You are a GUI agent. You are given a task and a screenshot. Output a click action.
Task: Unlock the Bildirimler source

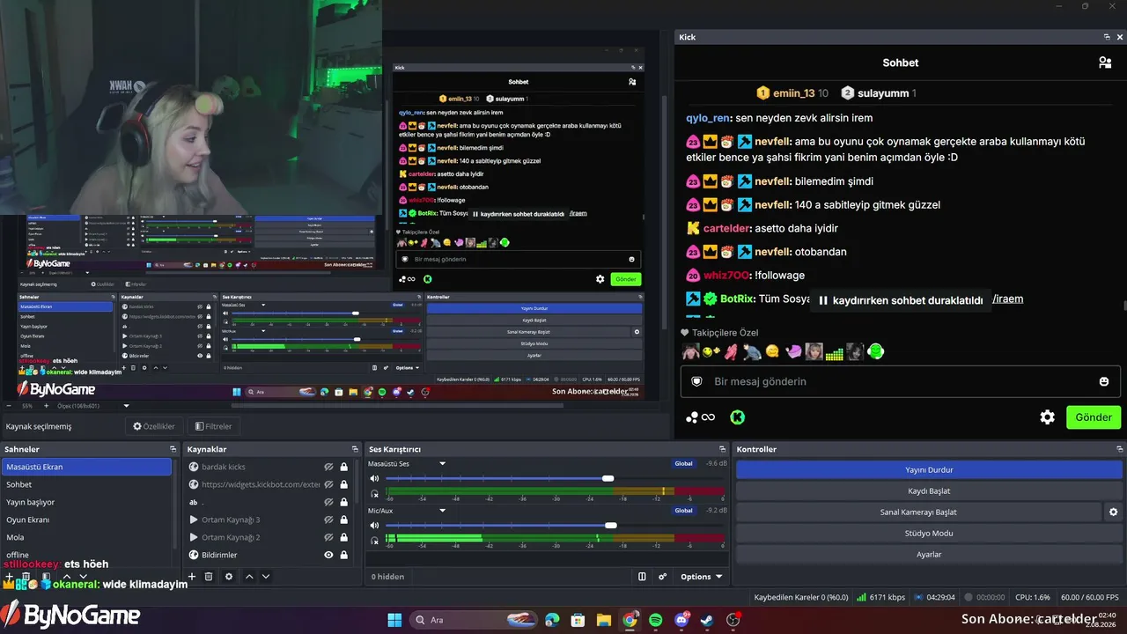343,555
